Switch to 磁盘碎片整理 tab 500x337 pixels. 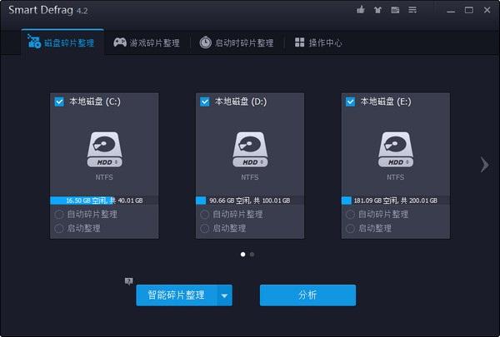62,42
